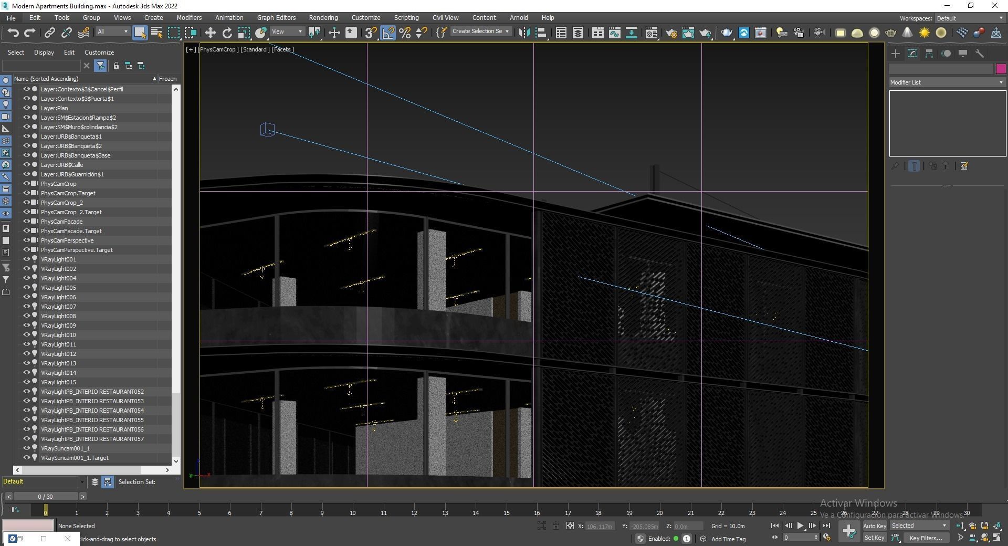Screen dimensions: 1008x546
Task: Click Display in Scene Explorer menu
Action: tap(44, 52)
